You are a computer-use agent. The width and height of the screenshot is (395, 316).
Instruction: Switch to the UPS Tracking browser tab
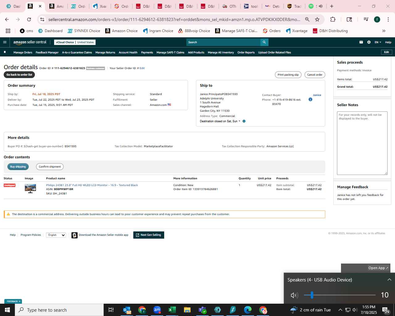(x=294, y=6)
